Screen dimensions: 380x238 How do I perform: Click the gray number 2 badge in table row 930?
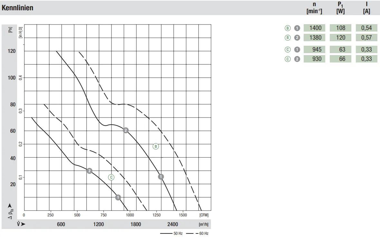click(x=297, y=59)
